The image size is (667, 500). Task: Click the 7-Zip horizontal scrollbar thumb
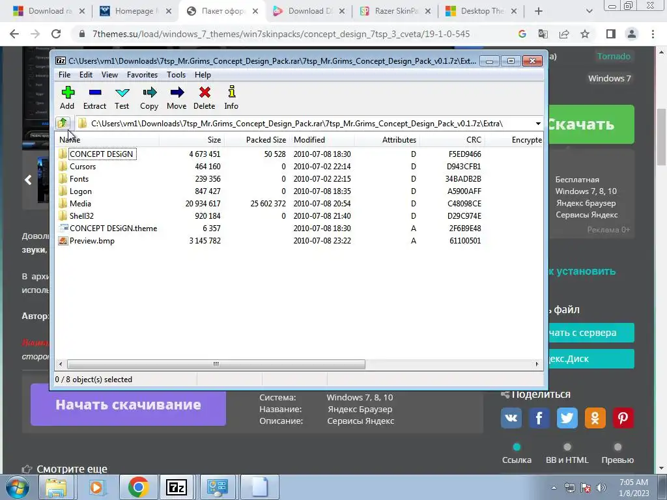coord(216,365)
